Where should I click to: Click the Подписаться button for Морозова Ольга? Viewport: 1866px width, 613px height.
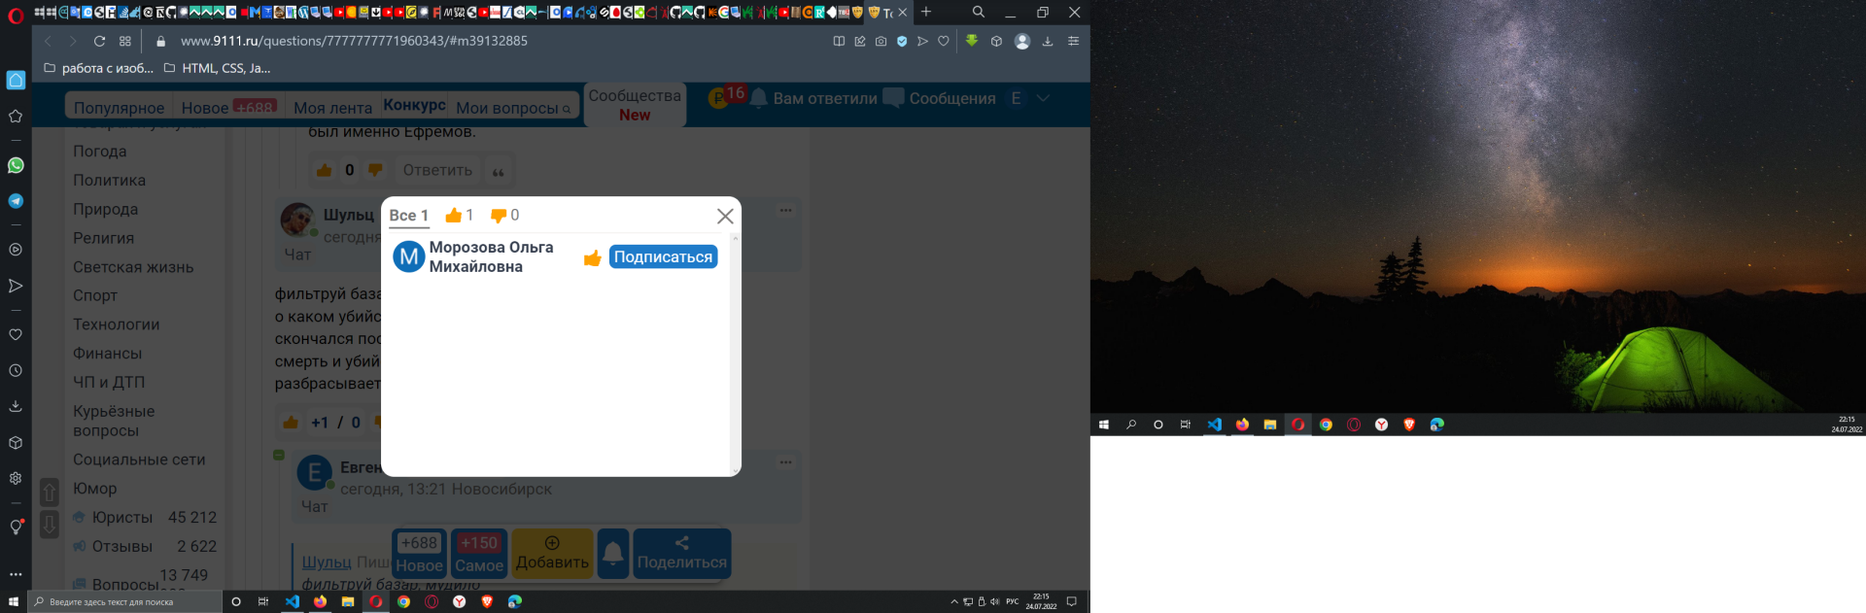tap(663, 256)
